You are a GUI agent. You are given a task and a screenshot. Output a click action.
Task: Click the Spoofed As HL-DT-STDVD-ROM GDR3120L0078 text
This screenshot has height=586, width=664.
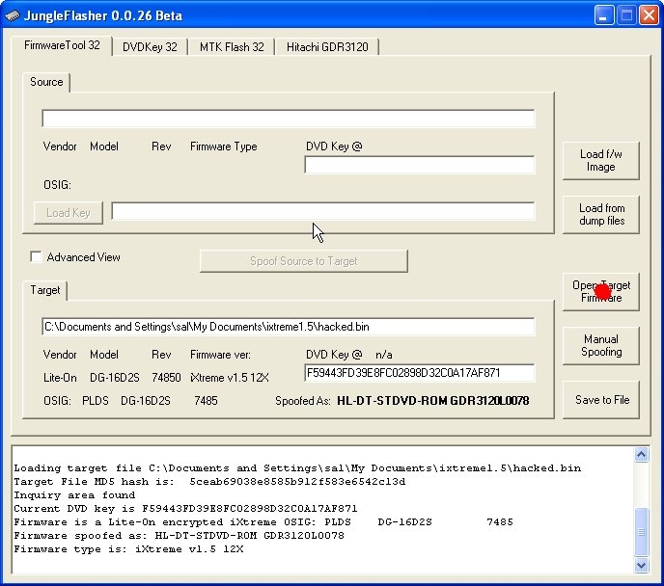pyautogui.click(x=432, y=400)
